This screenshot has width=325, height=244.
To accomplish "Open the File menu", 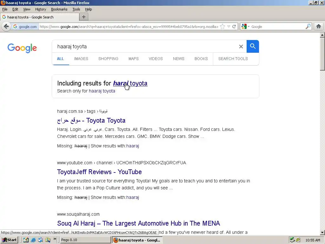I will pyautogui.click(x=5, y=9).
